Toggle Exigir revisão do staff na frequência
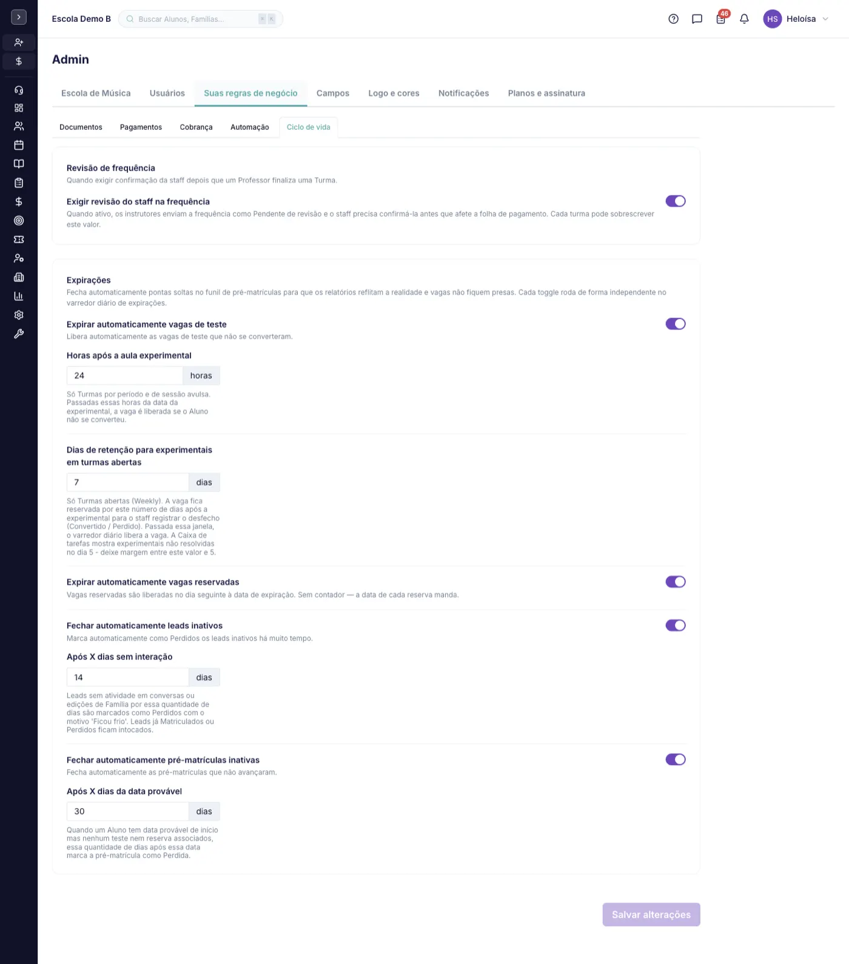The image size is (849, 964). [x=676, y=201]
